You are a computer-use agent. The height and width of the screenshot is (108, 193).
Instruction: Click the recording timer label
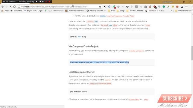pyautogui.click(x=26, y=1)
